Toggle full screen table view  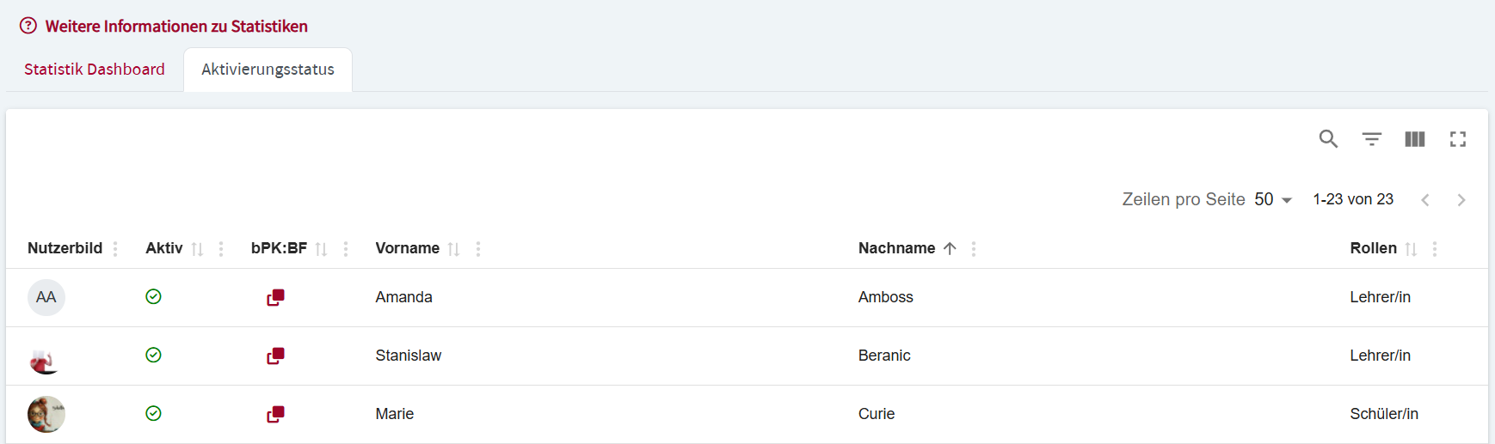pyautogui.click(x=1457, y=139)
